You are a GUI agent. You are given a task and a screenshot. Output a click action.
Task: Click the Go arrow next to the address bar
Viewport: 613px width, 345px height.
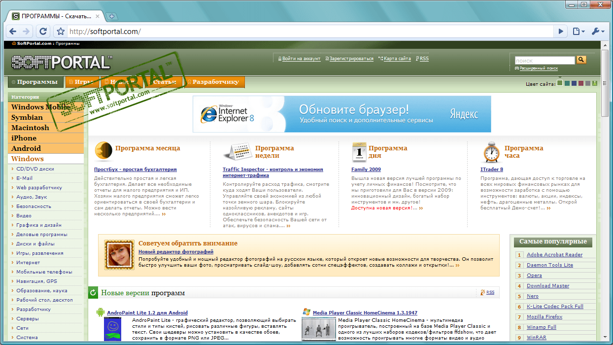560,32
